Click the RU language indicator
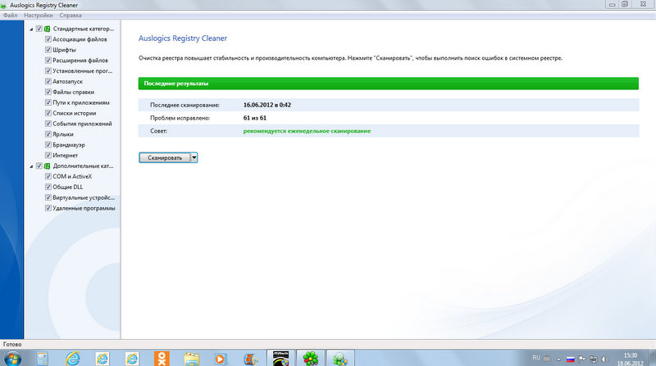 (536, 358)
